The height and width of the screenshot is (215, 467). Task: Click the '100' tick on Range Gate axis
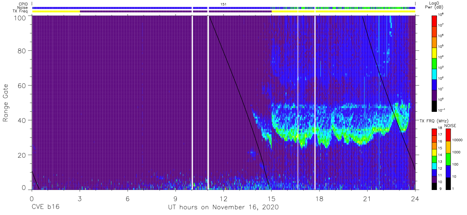coord(20,18)
